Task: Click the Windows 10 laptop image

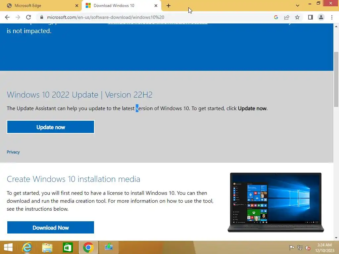Action: click(x=276, y=202)
